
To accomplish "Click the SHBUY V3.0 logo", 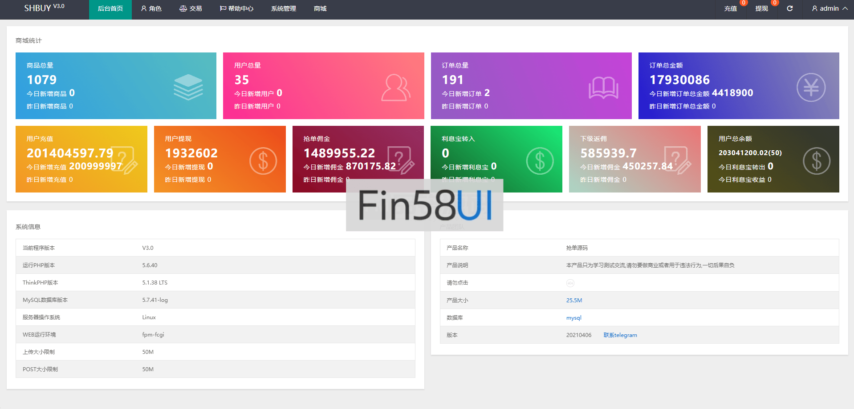I will 44,8.
